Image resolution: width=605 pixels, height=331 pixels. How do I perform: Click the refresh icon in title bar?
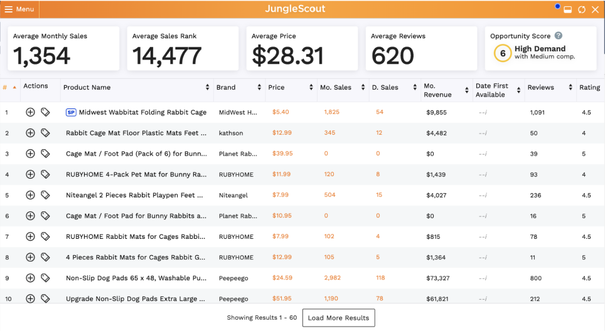point(581,9)
